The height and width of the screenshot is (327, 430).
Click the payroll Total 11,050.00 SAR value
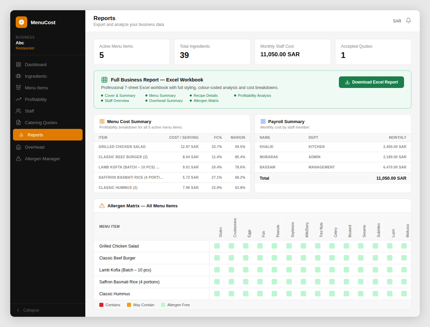391,178
